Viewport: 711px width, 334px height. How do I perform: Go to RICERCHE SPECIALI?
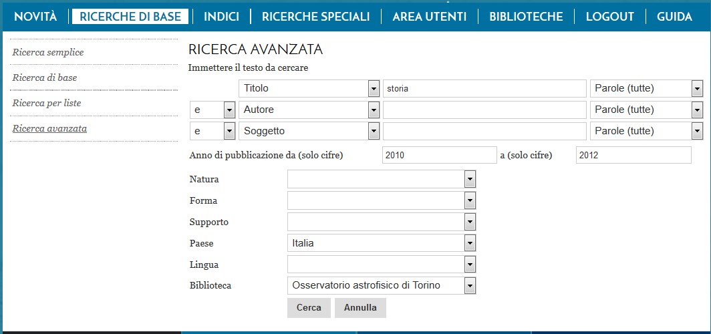pos(315,17)
